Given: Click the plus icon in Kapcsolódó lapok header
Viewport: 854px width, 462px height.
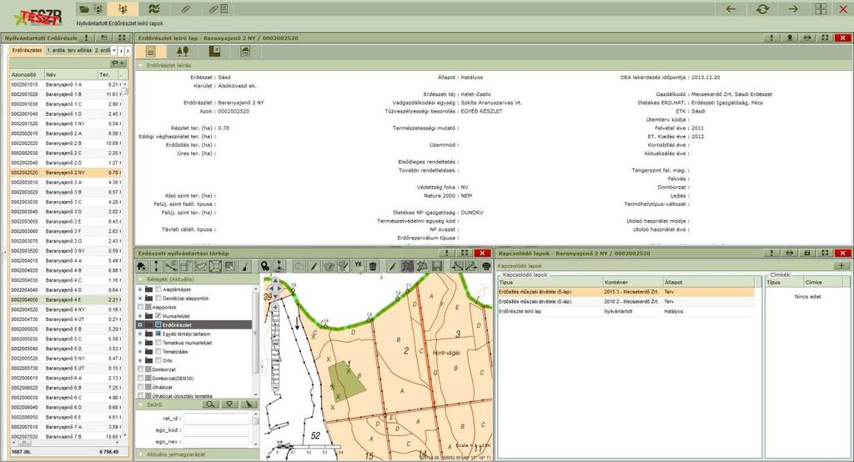Looking at the screenshot, I should 841,265.
